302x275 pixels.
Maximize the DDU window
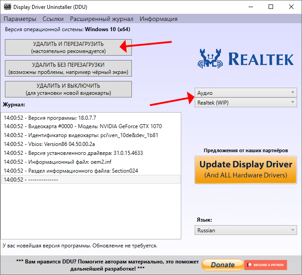[x=271, y=7]
